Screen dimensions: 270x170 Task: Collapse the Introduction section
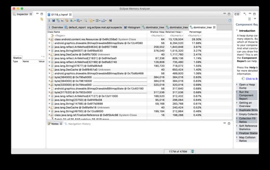point(237,30)
